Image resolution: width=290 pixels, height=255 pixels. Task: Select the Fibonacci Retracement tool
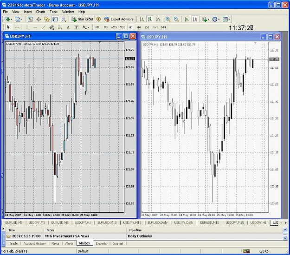pyautogui.click(x=60, y=27)
